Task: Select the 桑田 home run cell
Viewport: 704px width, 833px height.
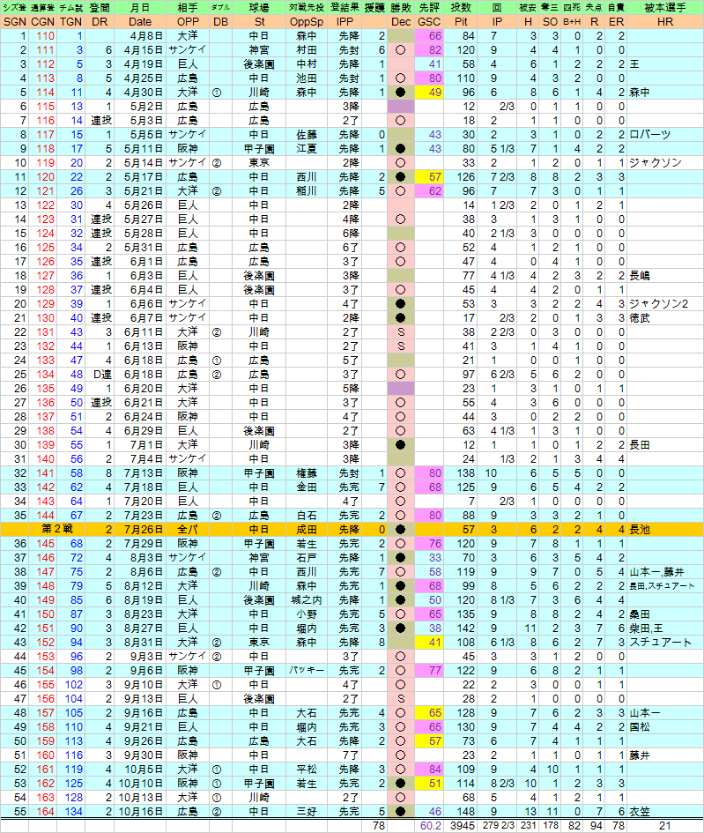Action: pyautogui.click(x=664, y=614)
